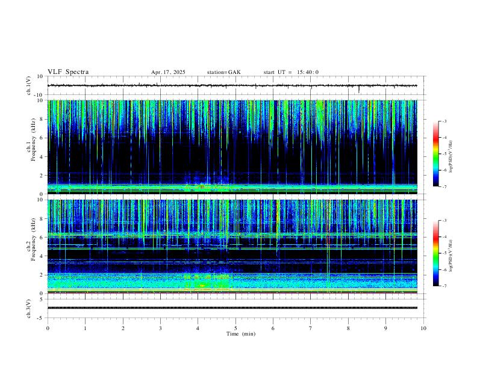The image size is (477, 368).
Task: Click the time axis tick label "5"
Action: coord(235,328)
